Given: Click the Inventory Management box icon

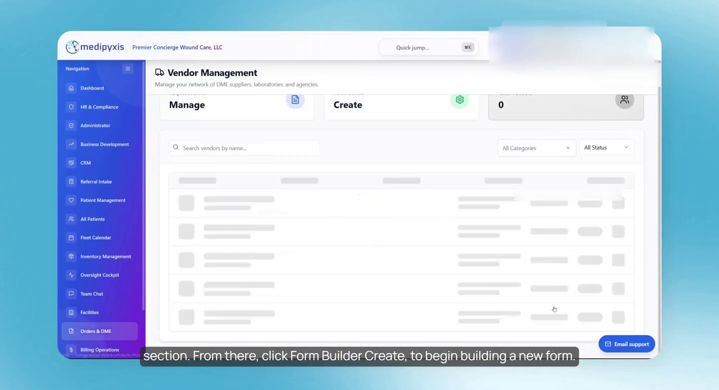Looking at the screenshot, I should 71,256.
